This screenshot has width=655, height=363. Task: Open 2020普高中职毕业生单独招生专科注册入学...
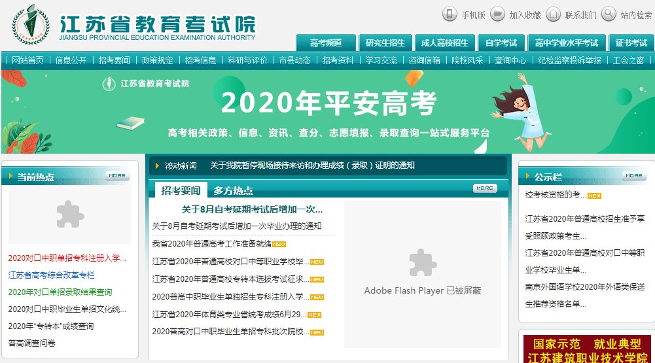pyautogui.click(x=230, y=296)
